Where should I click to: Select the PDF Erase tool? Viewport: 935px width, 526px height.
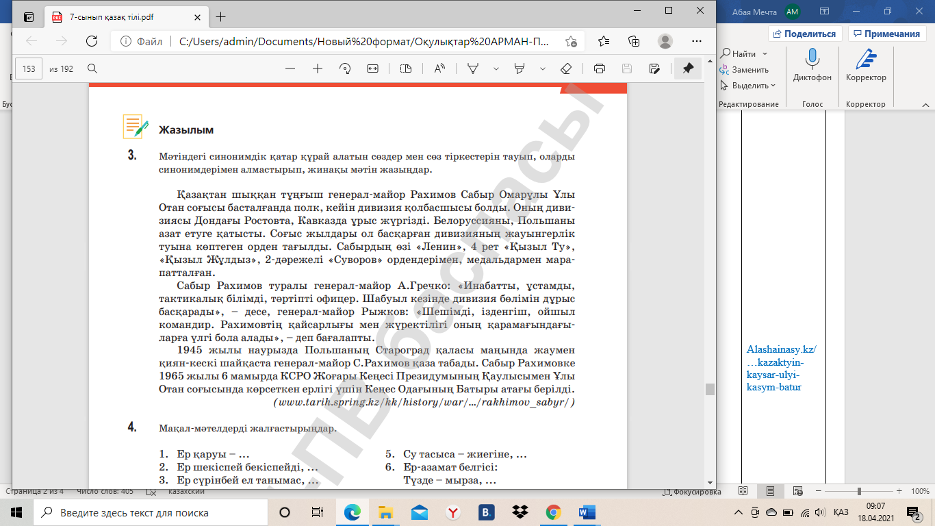[566, 68]
